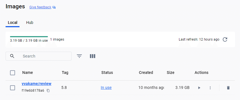The width and height of the screenshot is (240, 100).
Task: Run the vvakame/review image
Action: coord(199,88)
